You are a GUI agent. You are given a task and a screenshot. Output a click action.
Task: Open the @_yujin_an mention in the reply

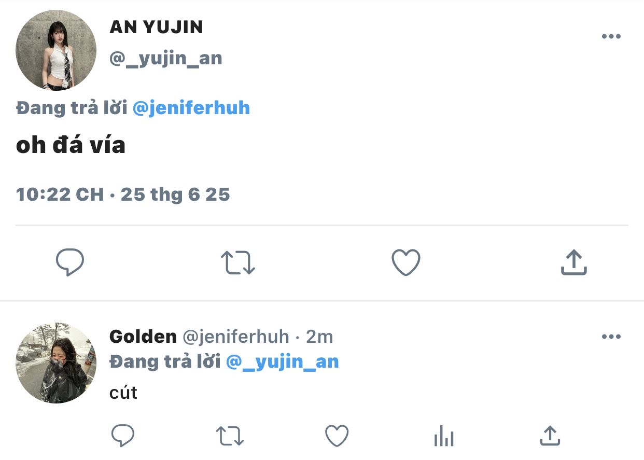pyautogui.click(x=283, y=361)
